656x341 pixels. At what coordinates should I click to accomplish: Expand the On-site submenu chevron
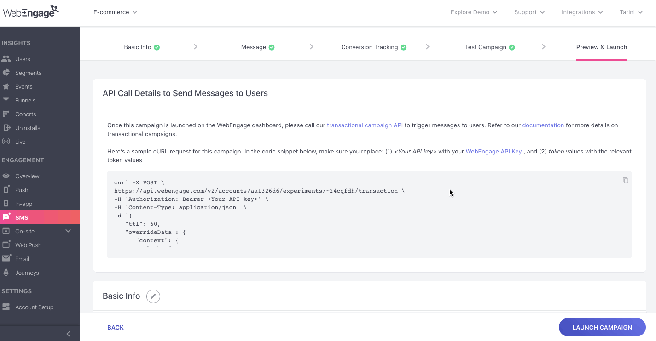68,231
